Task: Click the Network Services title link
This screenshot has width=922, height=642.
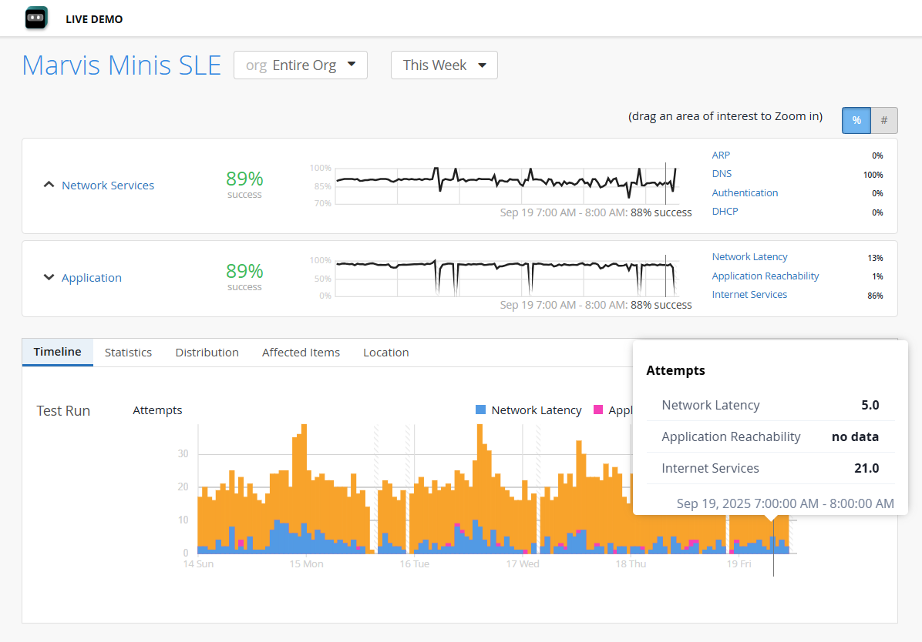Action: (108, 186)
